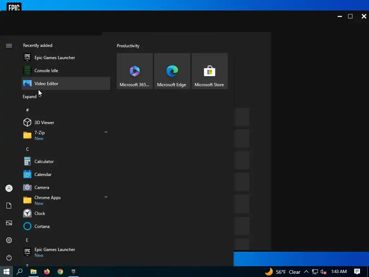The image size is (369, 277).
Task: Open the clock showing 1:43 AM
Action: [339, 272]
